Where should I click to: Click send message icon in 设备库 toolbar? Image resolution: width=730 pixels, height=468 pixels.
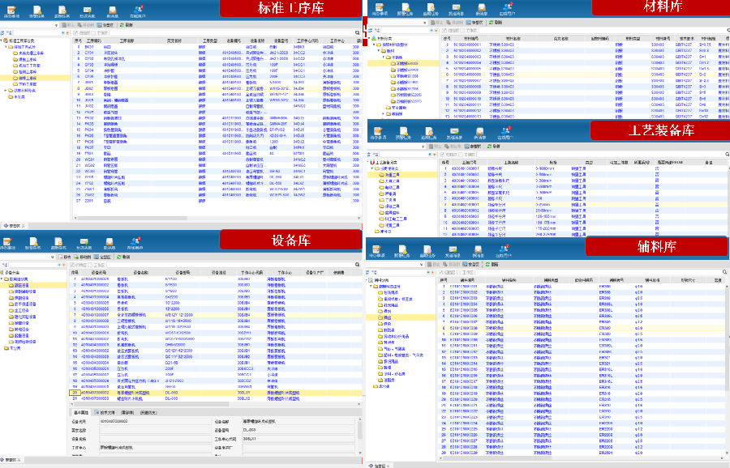84,241
